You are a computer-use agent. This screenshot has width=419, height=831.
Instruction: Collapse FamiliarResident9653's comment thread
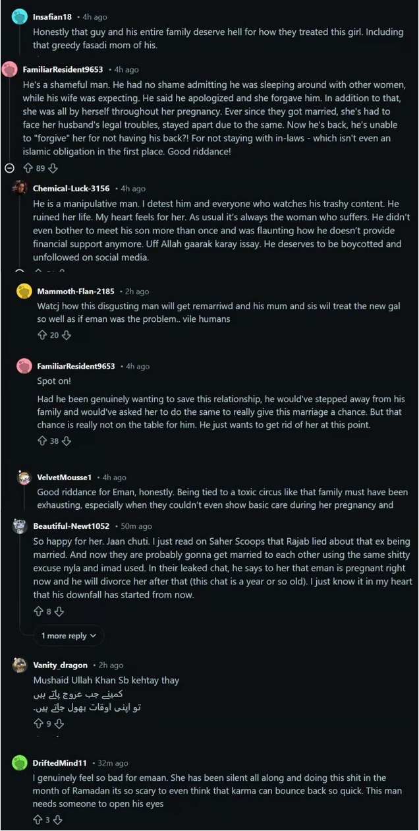coord(9,168)
